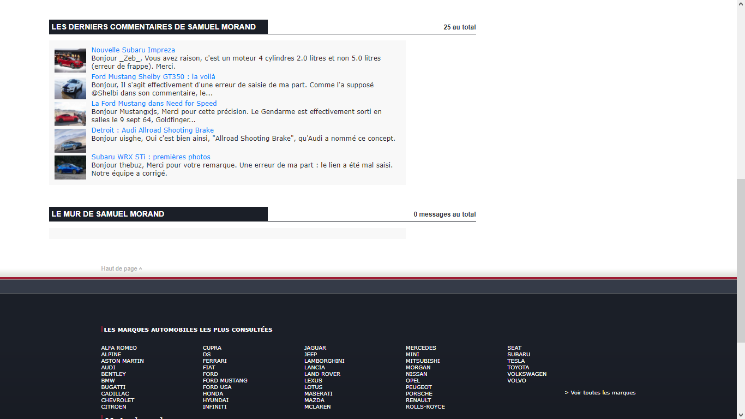Select the BUGATTI brand link
The height and width of the screenshot is (419, 745).
(x=113, y=387)
